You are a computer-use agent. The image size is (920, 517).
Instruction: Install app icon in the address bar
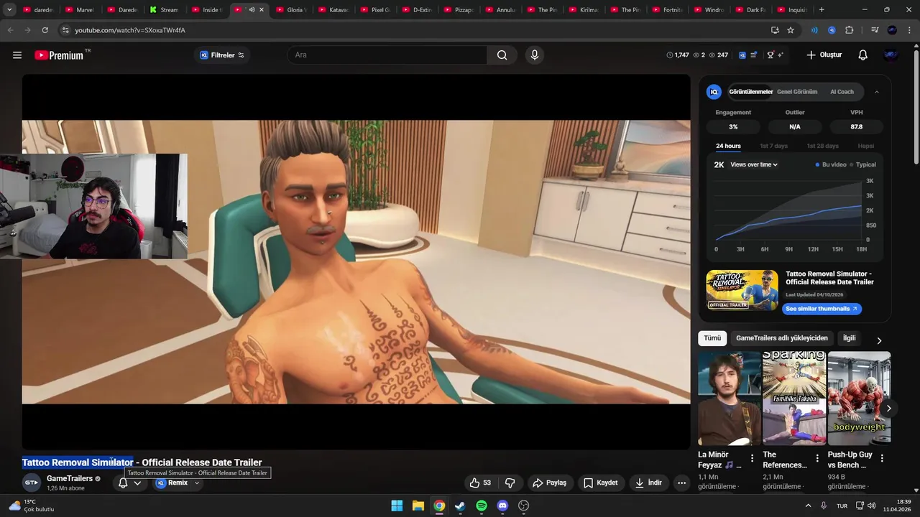[775, 30]
